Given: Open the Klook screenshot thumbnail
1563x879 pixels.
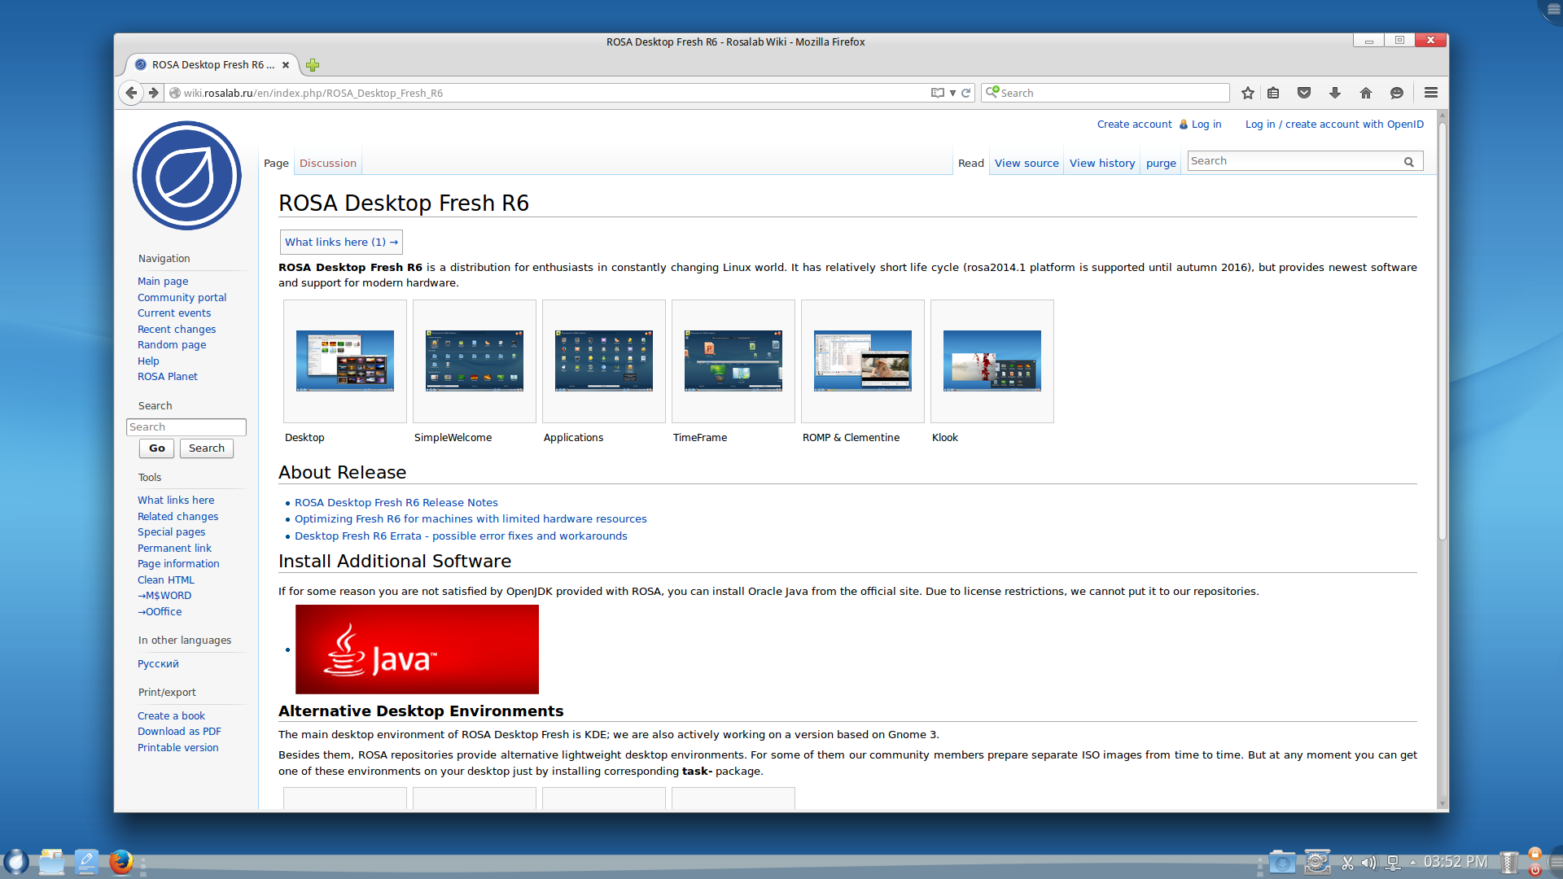Looking at the screenshot, I should (x=992, y=361).
